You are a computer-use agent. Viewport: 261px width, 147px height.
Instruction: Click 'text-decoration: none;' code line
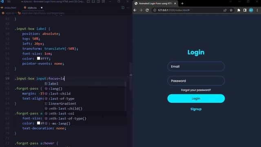click(x=44, y=128)
